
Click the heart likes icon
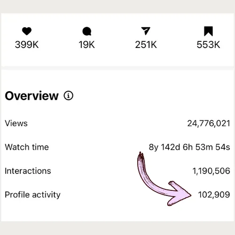coord(27,31)
